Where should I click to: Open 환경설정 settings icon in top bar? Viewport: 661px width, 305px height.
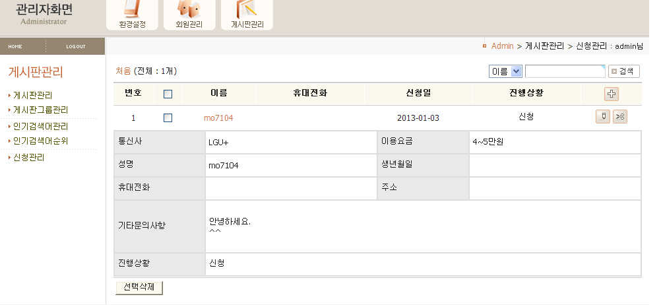tap(132, 15)
